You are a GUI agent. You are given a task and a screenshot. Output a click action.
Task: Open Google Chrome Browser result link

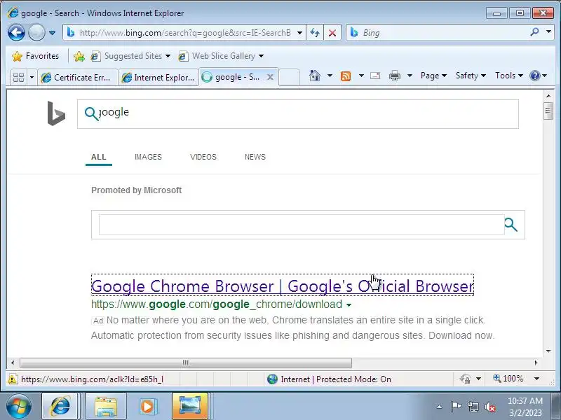(x=283, y=286)
